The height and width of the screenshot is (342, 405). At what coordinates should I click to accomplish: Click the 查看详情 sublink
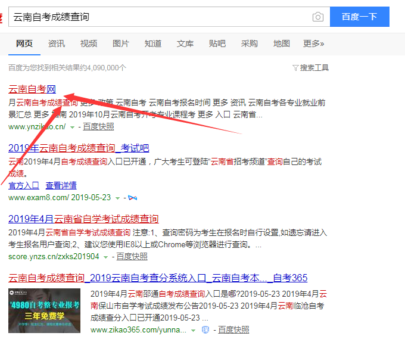point(61,185)
